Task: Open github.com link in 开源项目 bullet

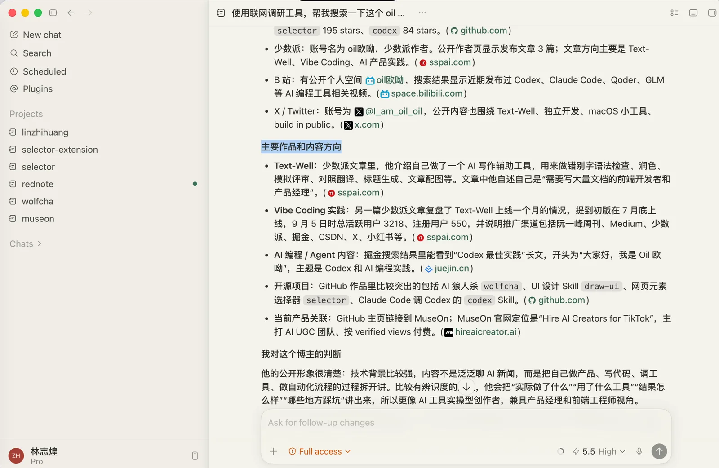Action: pyautogui.click(x=557, y=300)
